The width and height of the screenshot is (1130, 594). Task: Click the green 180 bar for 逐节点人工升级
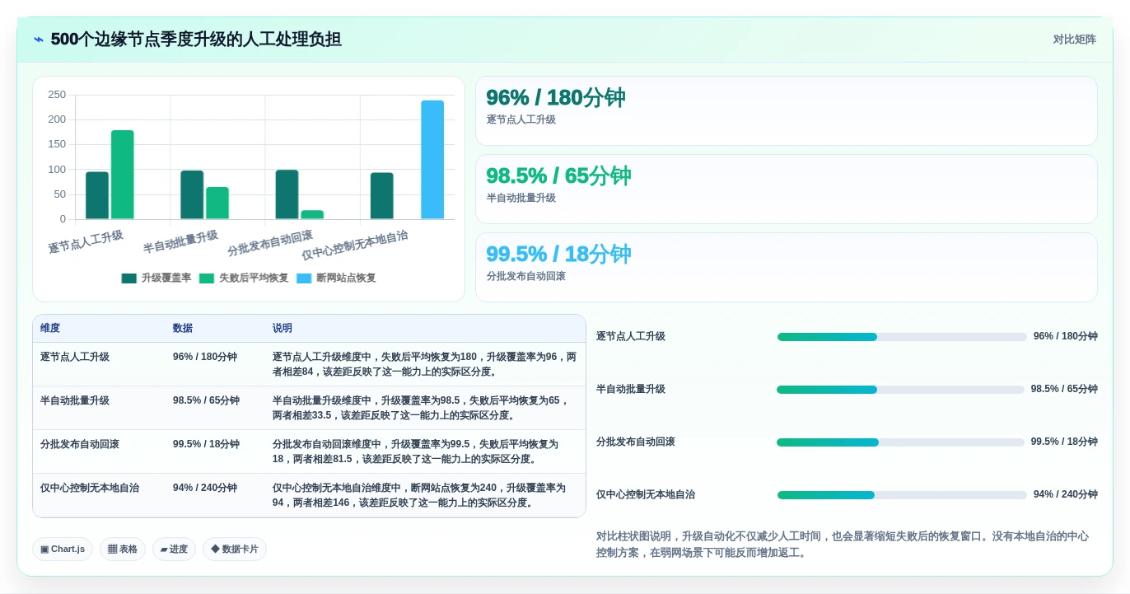123,175
